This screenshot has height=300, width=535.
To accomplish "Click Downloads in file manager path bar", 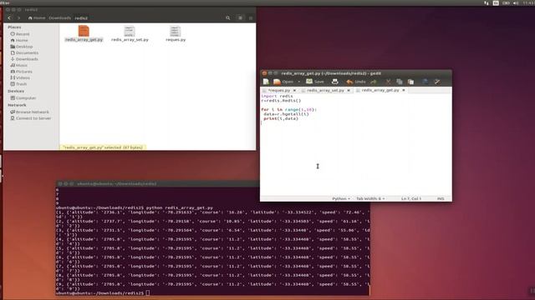I will 59,18.
